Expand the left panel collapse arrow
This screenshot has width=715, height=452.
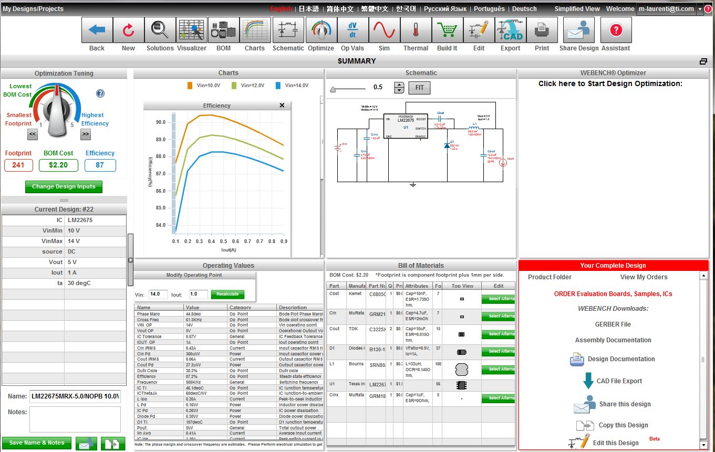131,260
